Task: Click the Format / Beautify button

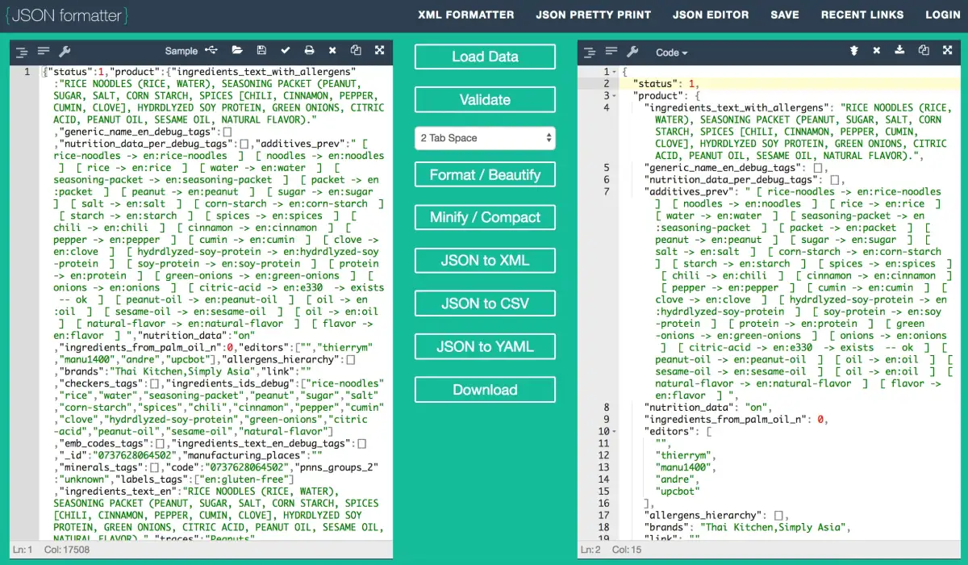Action: [485, 175]
